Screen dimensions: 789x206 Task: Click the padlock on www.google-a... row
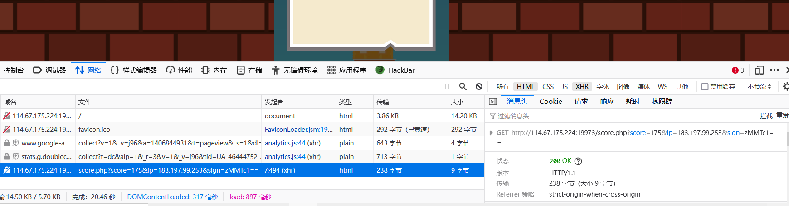click(7, 143)
